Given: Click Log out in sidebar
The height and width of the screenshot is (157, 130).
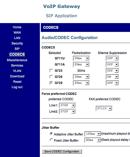Looking at the screenshot, I should coord(17,87).
